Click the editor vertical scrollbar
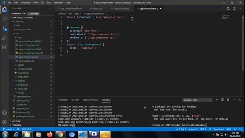 243,44
